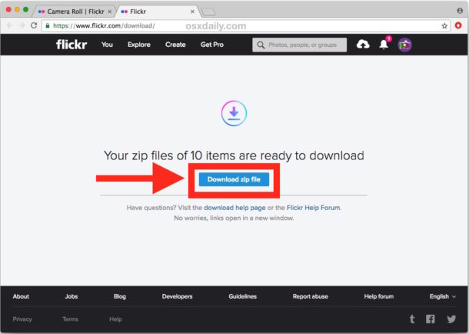Click the red Opera extension icon
The image size is (469, 334).
458,25
